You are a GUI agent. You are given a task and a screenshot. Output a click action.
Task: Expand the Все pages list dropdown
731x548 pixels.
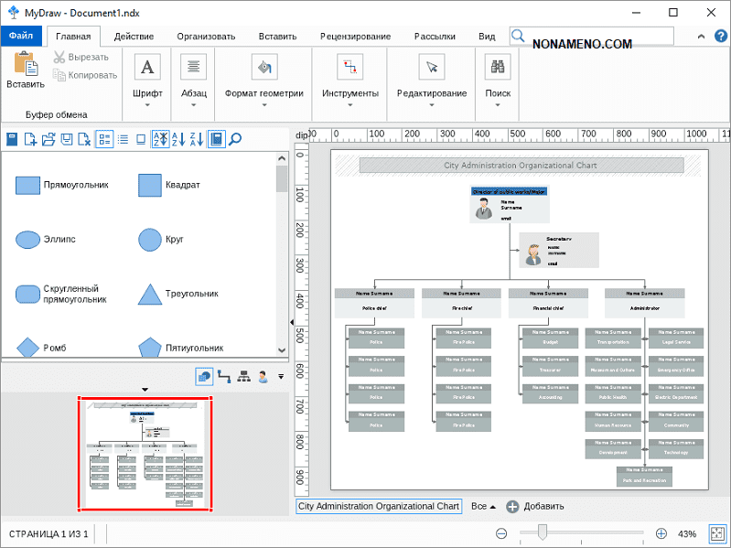point(483,506)
